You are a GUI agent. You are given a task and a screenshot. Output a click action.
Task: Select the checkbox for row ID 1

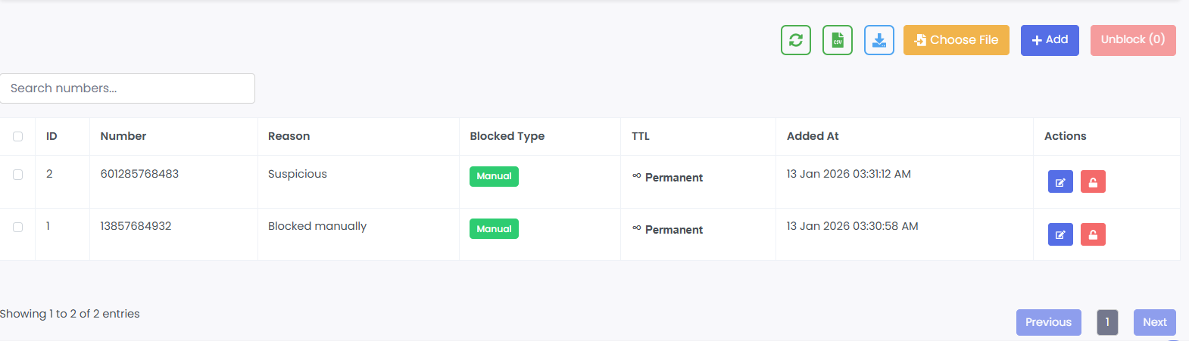pyautogui.click(x=18, y=227)
